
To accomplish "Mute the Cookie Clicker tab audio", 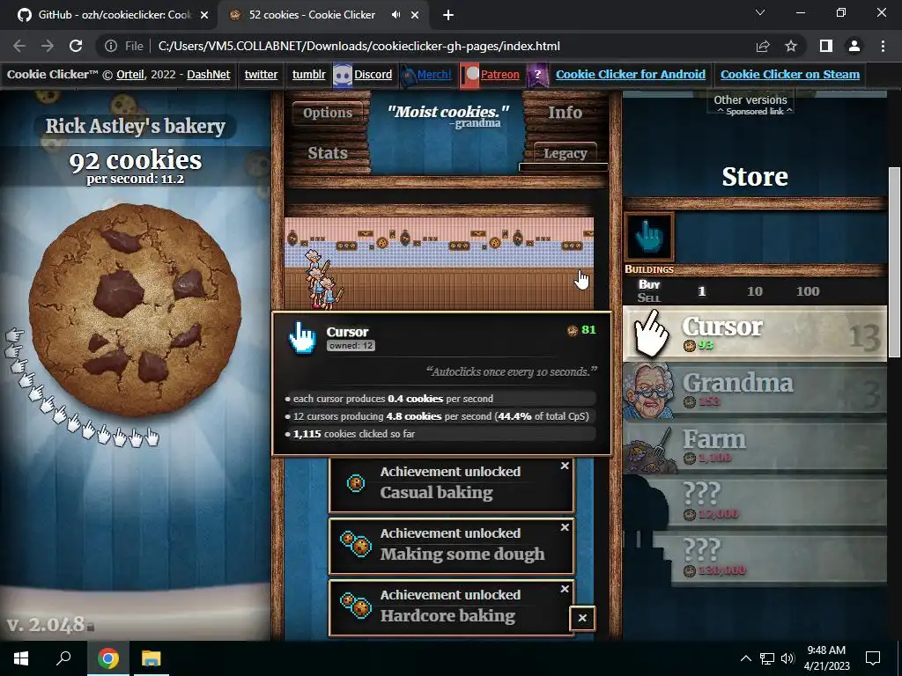I will [396, 15].
